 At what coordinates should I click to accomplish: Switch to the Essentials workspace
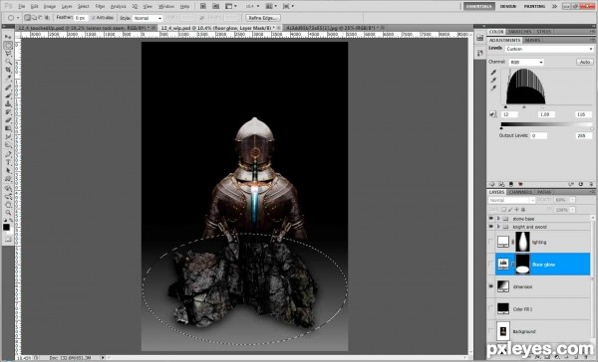tap(479, 6)
